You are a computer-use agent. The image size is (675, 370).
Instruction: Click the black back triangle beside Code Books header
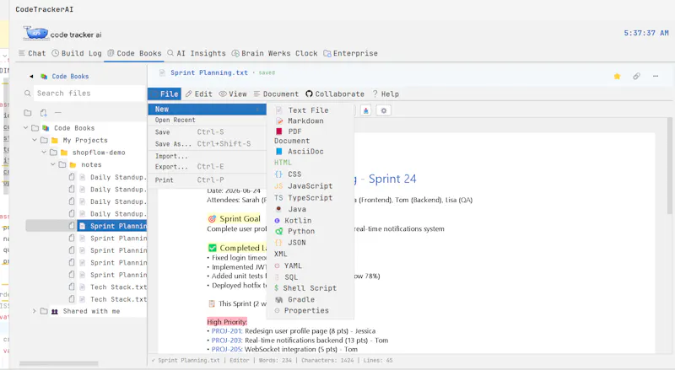point(31,76)
